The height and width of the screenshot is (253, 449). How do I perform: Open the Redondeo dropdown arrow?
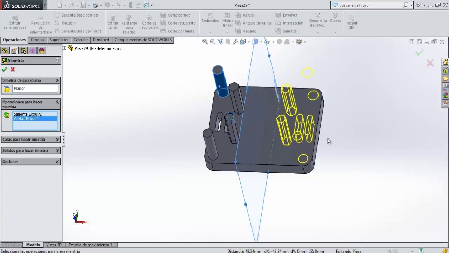pos(210,32)
